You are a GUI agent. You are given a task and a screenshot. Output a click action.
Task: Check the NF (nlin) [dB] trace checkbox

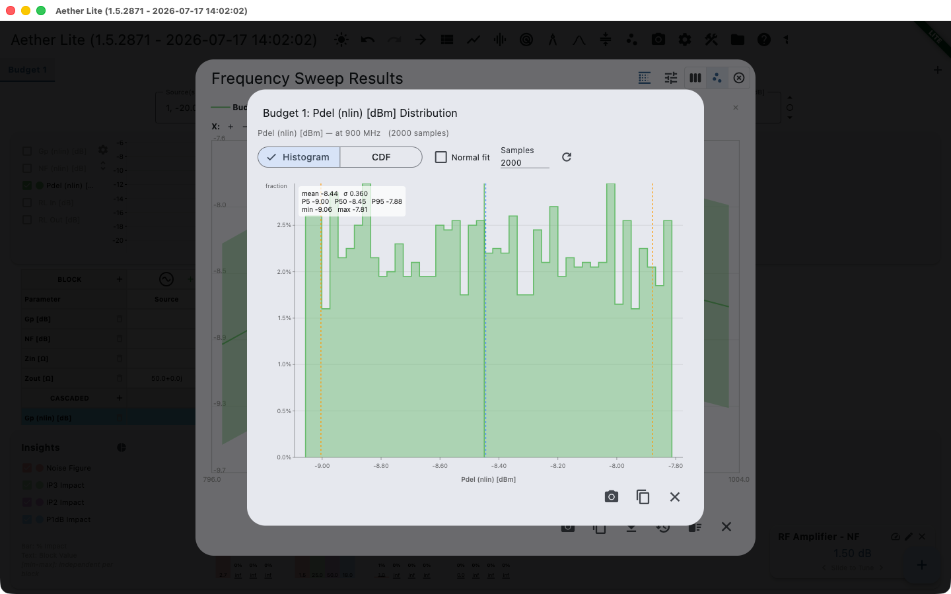(x=27, y=168)
